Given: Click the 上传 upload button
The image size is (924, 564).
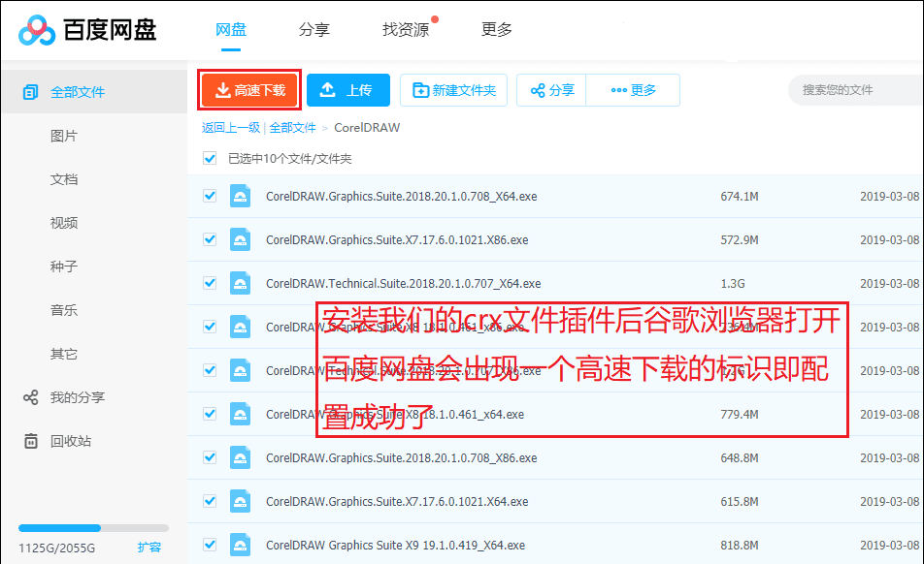Looking at the screenshot, I should (348, 90).
